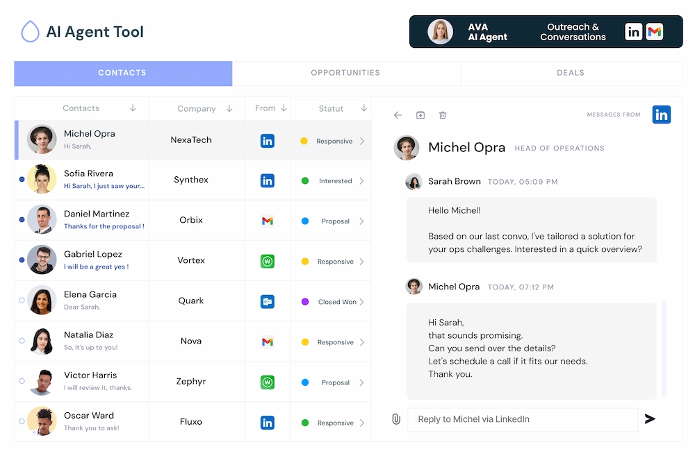Archive the conversation with the archive icon

(420, 115)
